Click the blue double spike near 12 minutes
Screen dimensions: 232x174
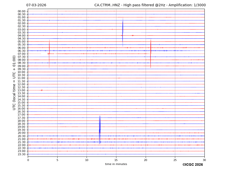(100, 129)
